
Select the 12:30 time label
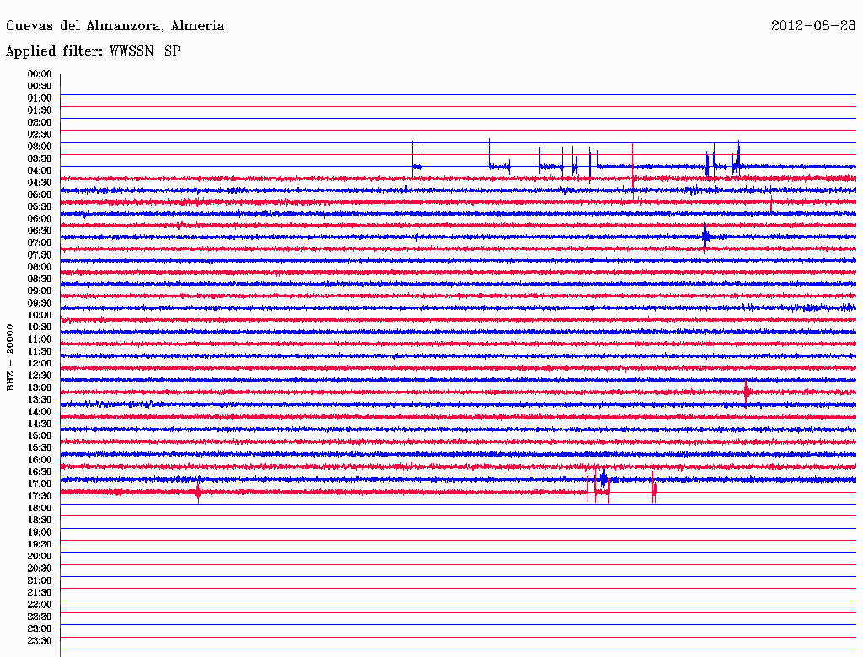click(40, 376)
